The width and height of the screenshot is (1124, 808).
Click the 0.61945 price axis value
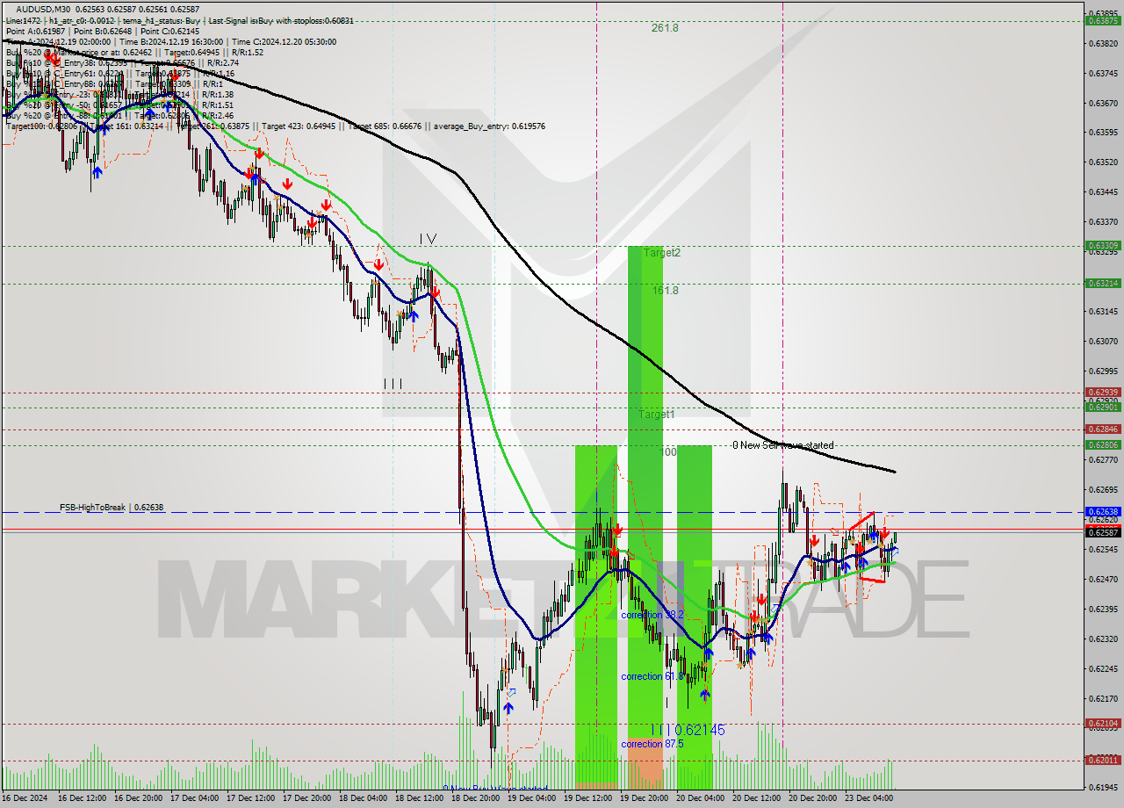coord(1103,787)
